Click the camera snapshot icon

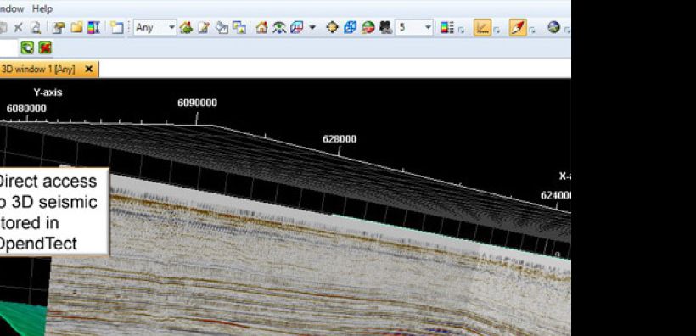tap(385, 28)
